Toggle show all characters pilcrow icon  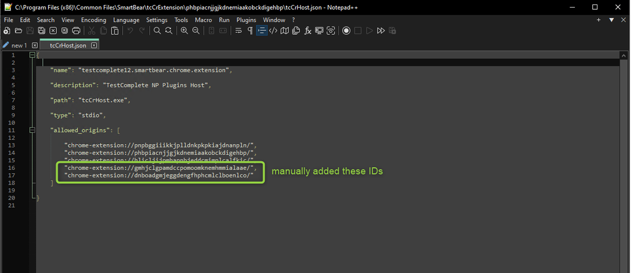point(250,30)
